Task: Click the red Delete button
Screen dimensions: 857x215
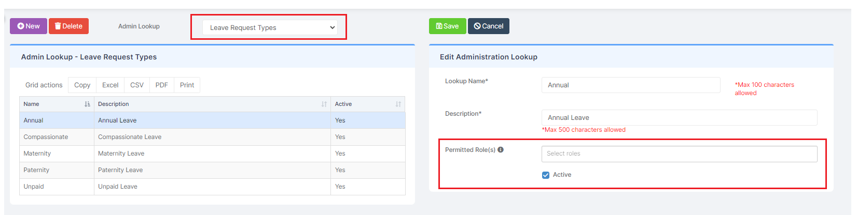Action: point(68,26)
